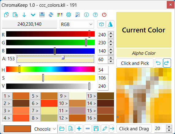Open settings with the gear icon

[x=69, y=15]
